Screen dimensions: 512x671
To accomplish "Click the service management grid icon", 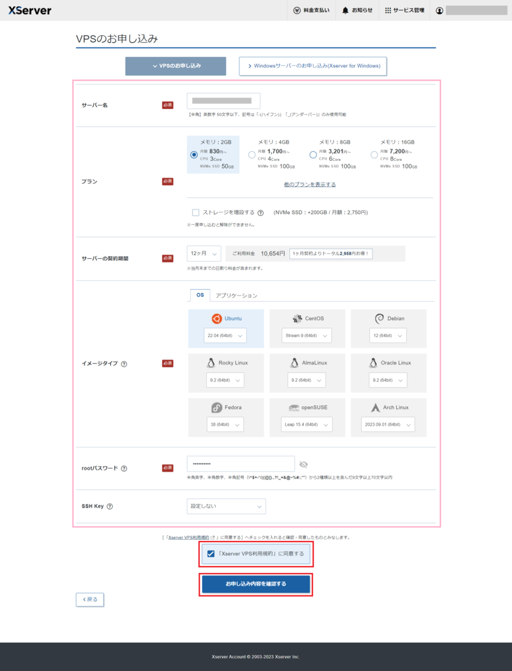I will click(x=388, y=10).
